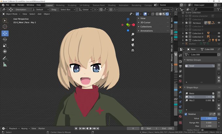The image size is (222, 134).
Task: Activate the 3D Cursor tool
Action: [x=5, y=27]
